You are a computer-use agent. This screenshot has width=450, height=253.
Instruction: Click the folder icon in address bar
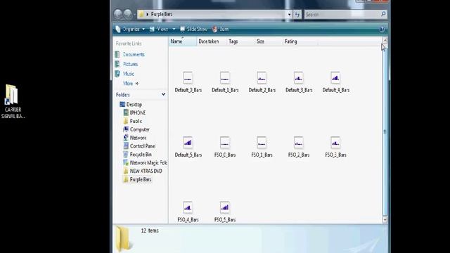click(x=141, y=14)
